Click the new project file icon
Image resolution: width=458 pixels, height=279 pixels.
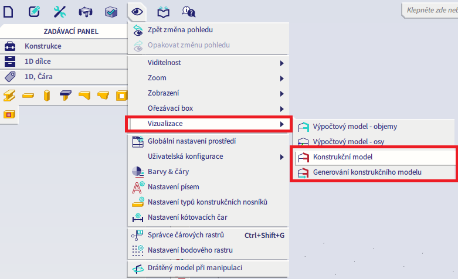click(9, 11)
